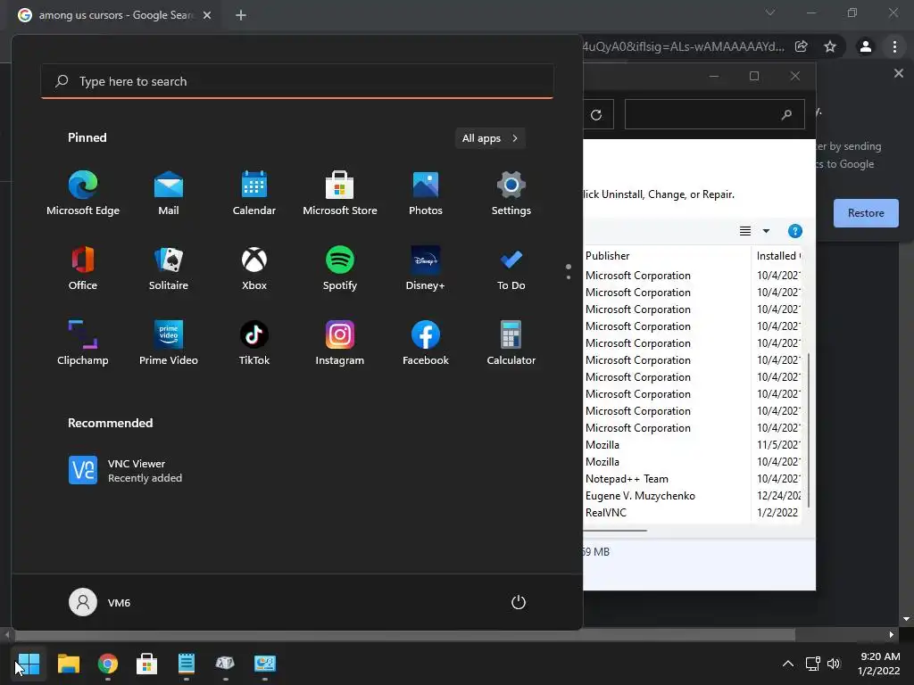914x685 pixels.
Task: Open the Instagram app
Action: 340,343
